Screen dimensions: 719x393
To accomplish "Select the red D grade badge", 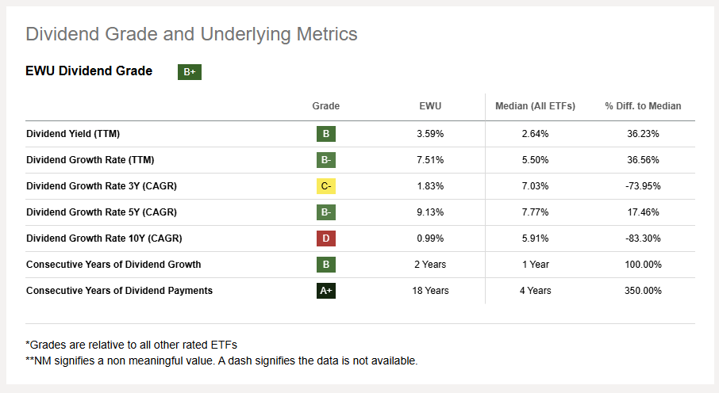I will point(325,238).
